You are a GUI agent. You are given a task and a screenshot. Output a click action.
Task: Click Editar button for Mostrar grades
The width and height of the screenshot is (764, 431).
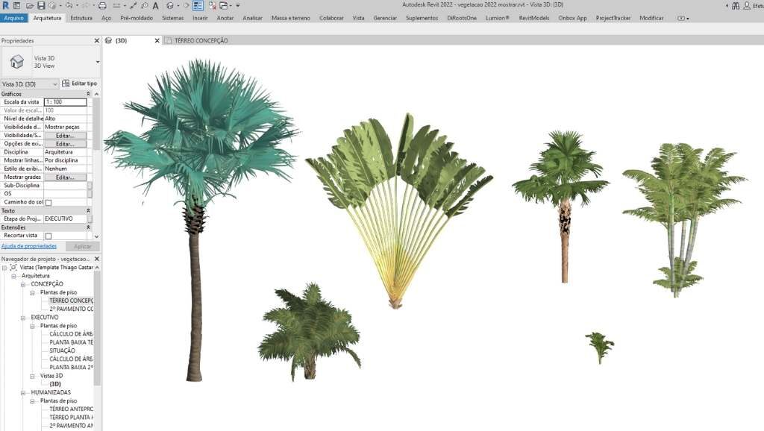65,177
